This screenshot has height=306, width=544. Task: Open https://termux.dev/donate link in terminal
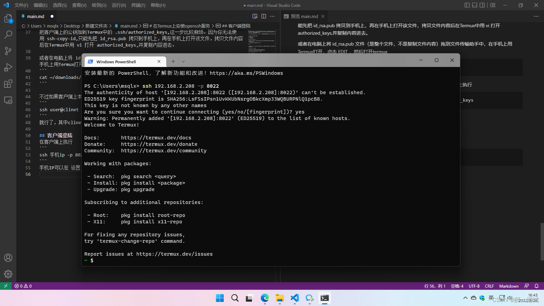click(159, 144)
